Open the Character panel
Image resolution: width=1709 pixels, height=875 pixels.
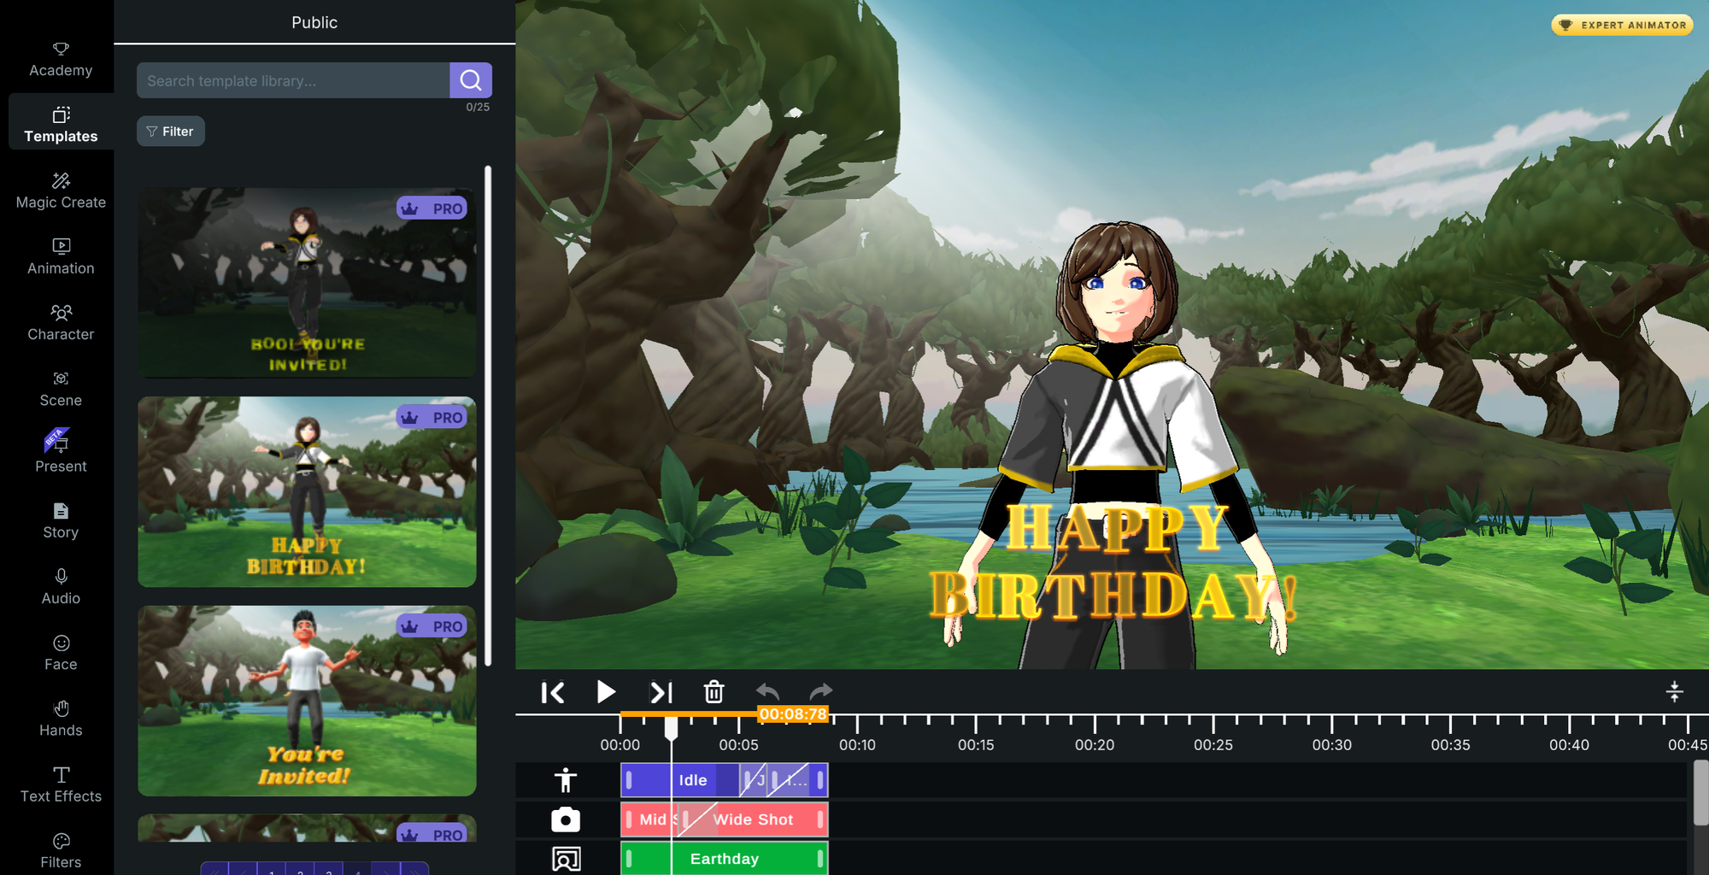click(x=60, y=322)
